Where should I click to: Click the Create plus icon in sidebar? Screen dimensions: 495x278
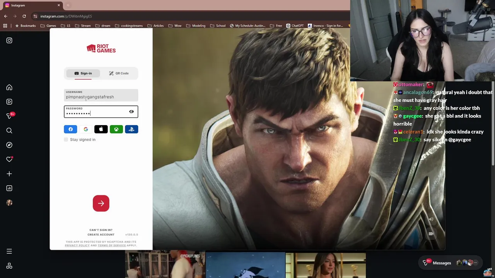click(x=9, y=174)
